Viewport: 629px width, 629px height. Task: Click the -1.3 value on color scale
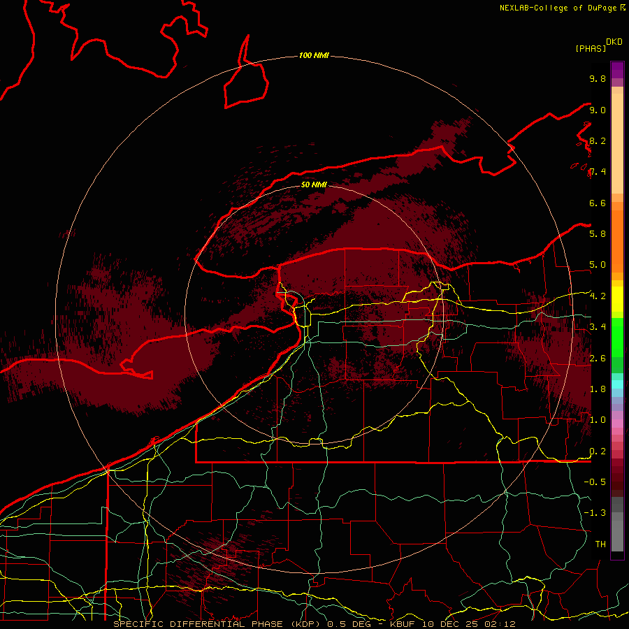pyautogui.click(x=595, y=513)
